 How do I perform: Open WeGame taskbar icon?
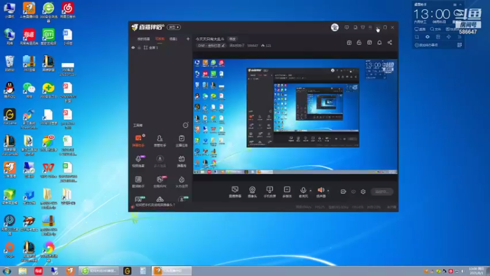tap(127, 271)
